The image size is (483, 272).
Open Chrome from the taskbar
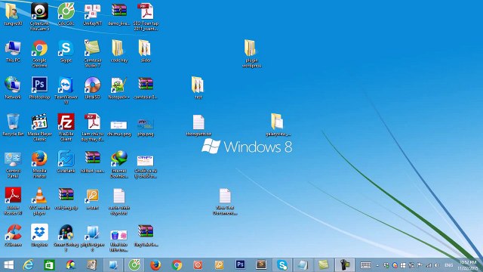(177, 265)
